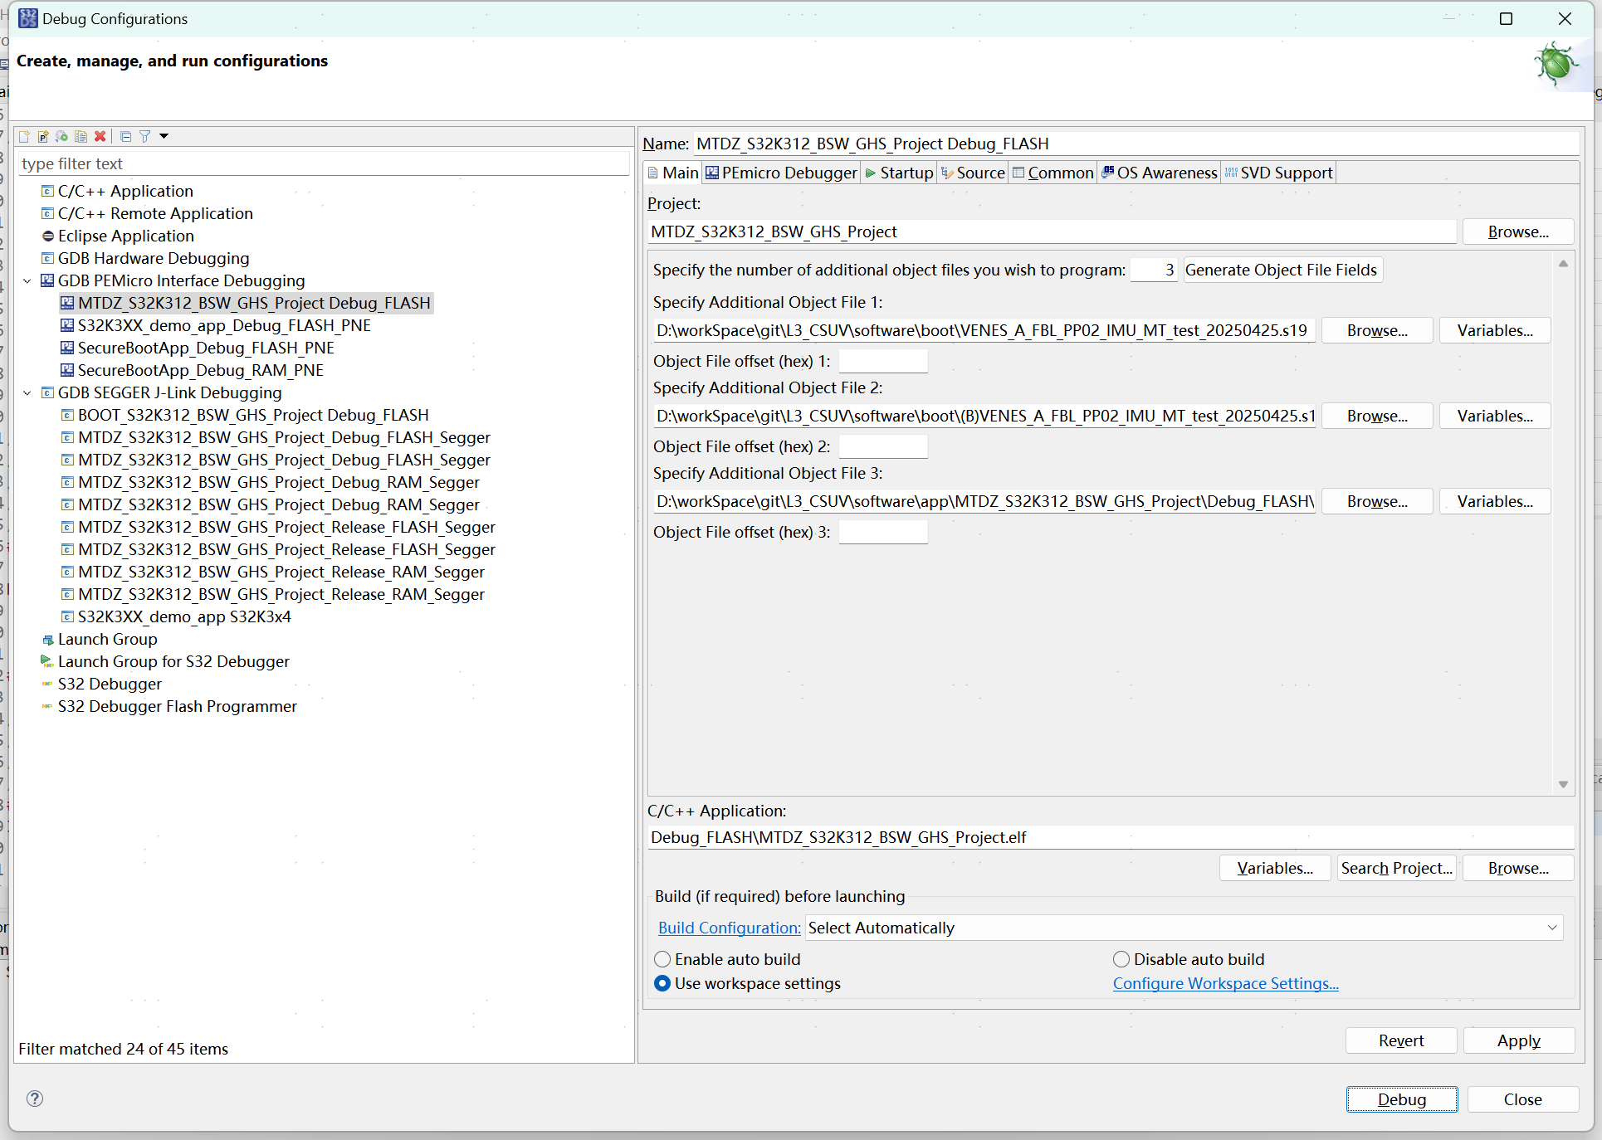Screen dimensions: 1602x1140
Task: Click the New launch configuration icon
Action: click(24, 136)
